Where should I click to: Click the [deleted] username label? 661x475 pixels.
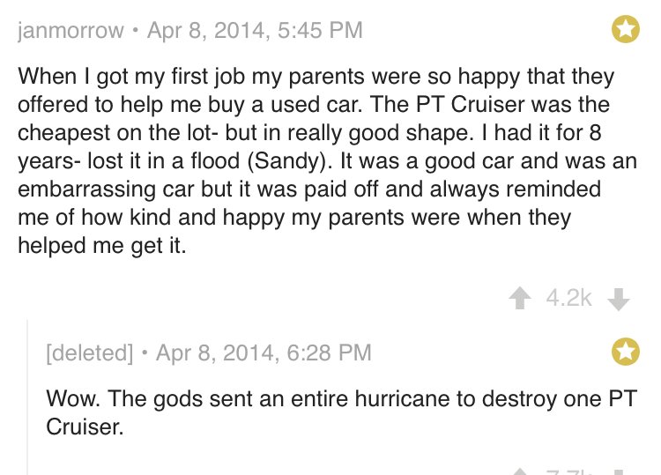pos(89,353)
